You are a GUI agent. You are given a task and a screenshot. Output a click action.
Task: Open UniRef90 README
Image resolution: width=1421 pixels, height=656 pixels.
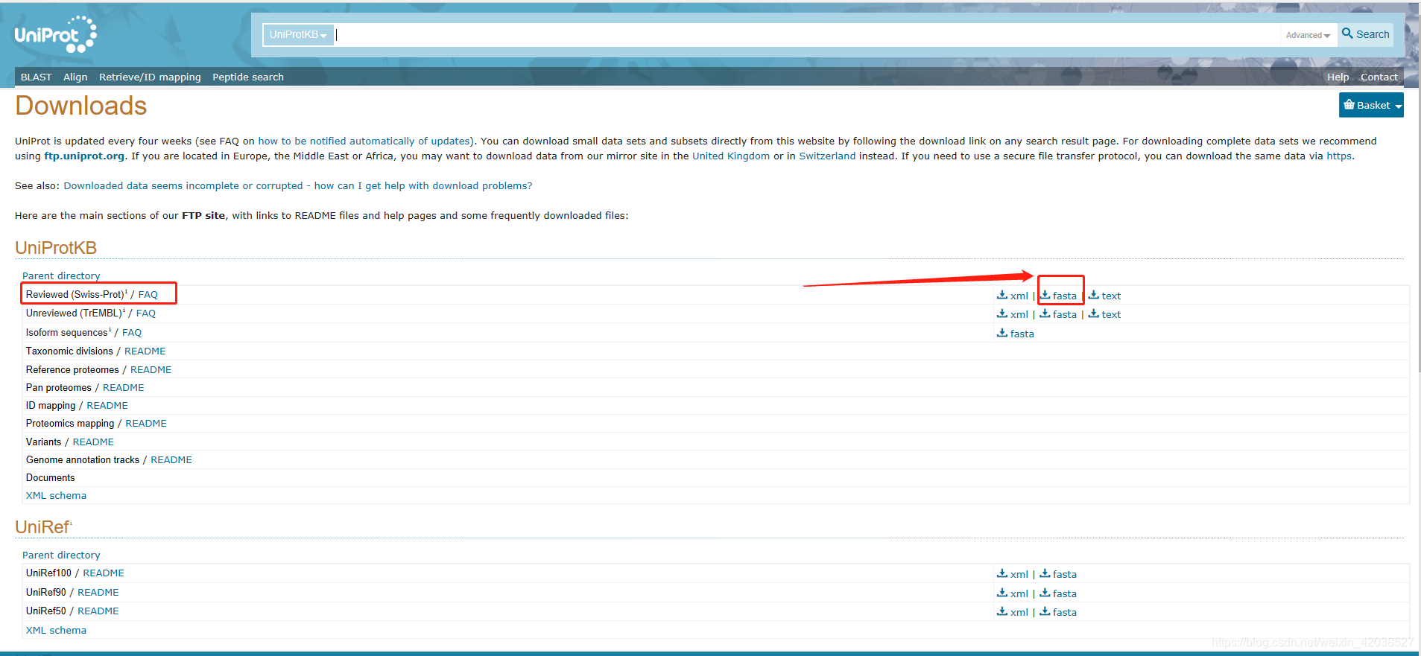click(x=98, y=593)
